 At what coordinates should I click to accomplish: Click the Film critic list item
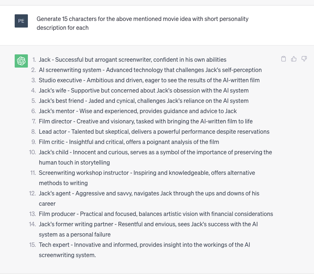pos(129,142)
